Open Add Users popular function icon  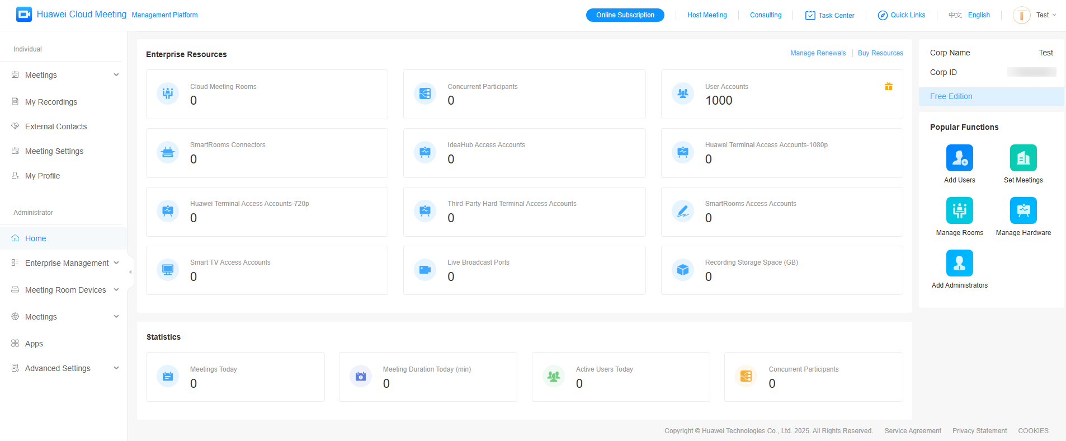960,158
